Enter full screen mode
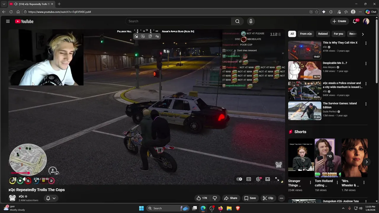The image size is (379, 213). [277, 179]
